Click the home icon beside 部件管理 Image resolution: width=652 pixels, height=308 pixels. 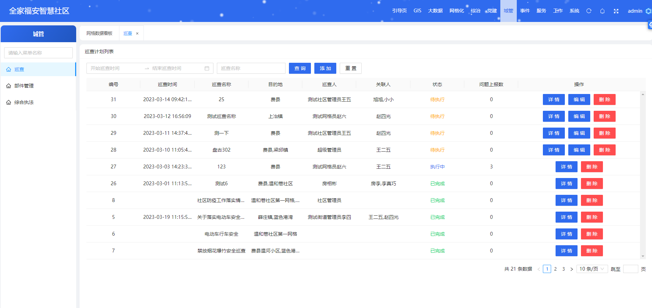(x=9, y=86)
